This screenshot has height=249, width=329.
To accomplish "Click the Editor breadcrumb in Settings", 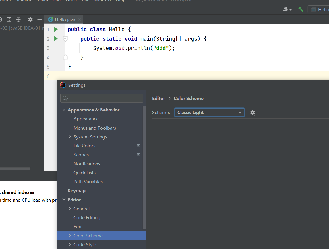I will [159, 99].
